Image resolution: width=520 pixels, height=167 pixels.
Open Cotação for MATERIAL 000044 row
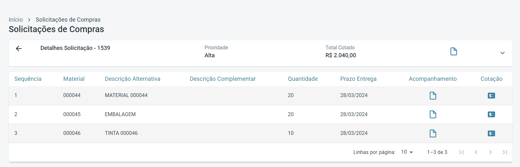coord(491,95)
